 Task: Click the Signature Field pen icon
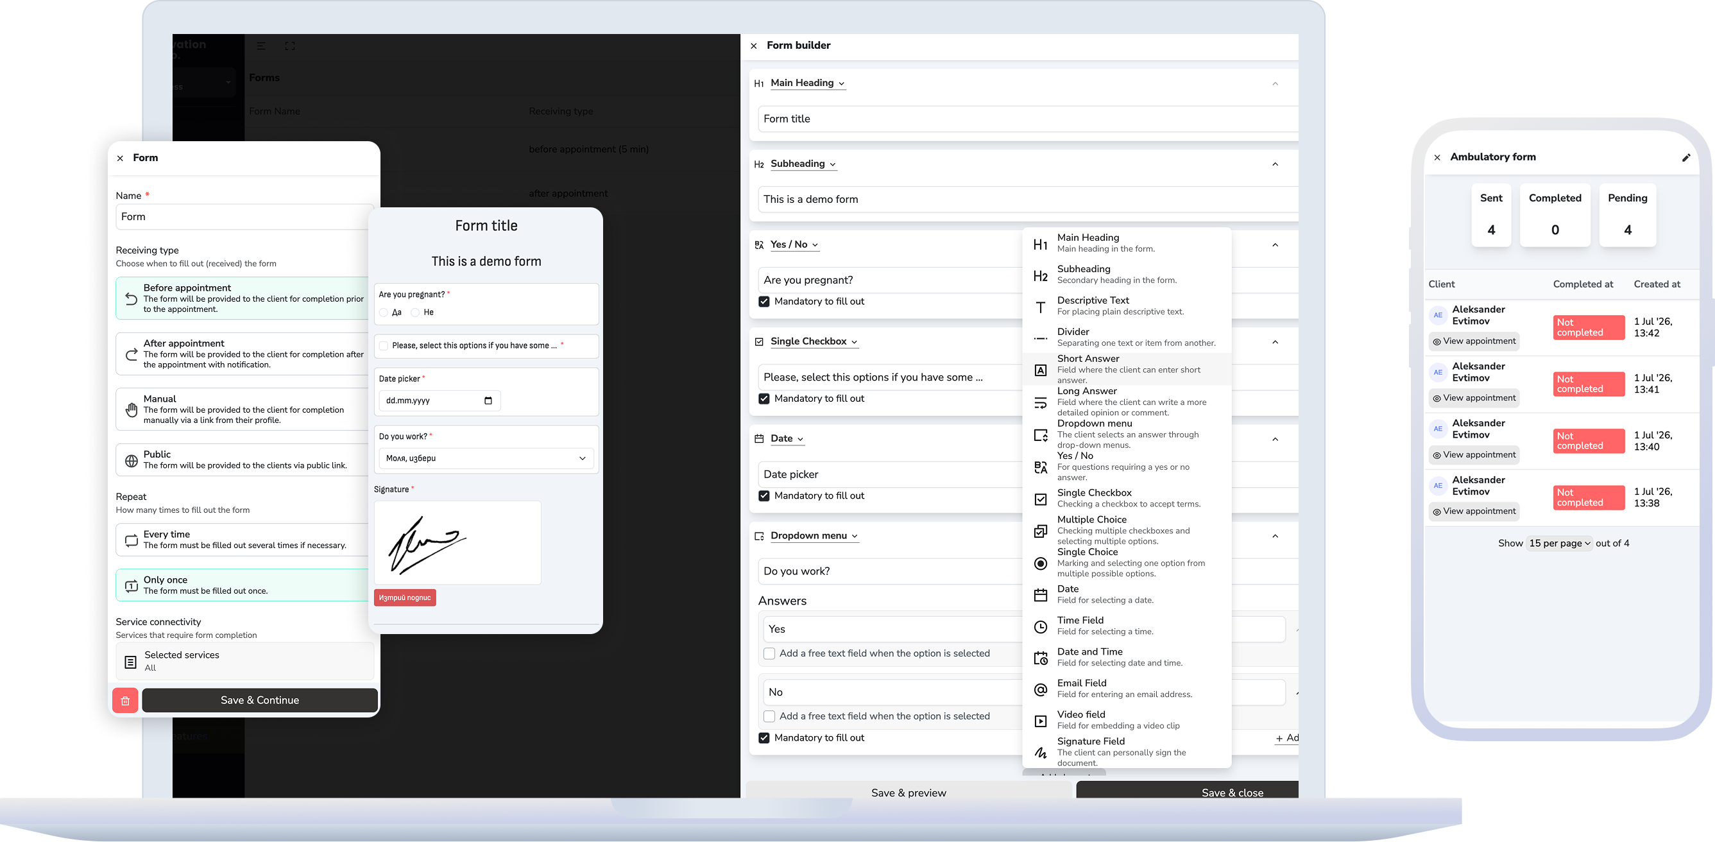1040,753
